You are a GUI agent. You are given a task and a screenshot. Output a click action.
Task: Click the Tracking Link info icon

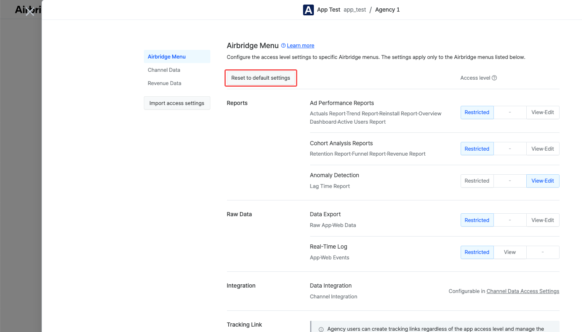coord(321,330)
